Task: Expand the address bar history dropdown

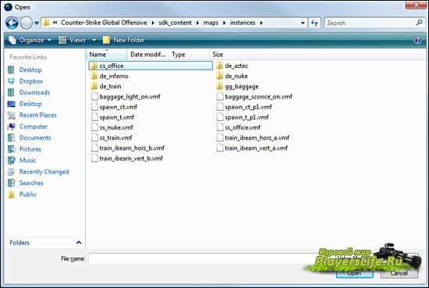Action: (x=303, y=23)
